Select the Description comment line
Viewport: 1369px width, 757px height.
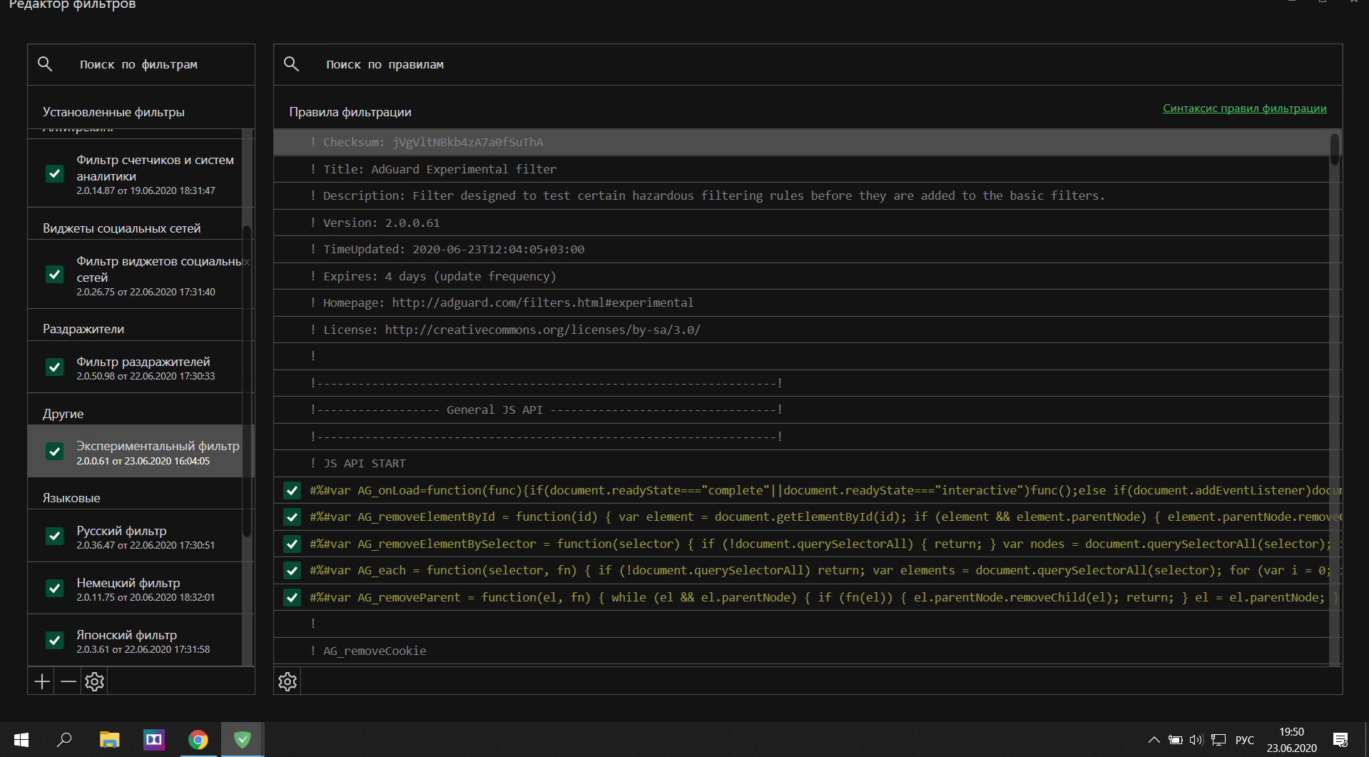coord(801,195)
